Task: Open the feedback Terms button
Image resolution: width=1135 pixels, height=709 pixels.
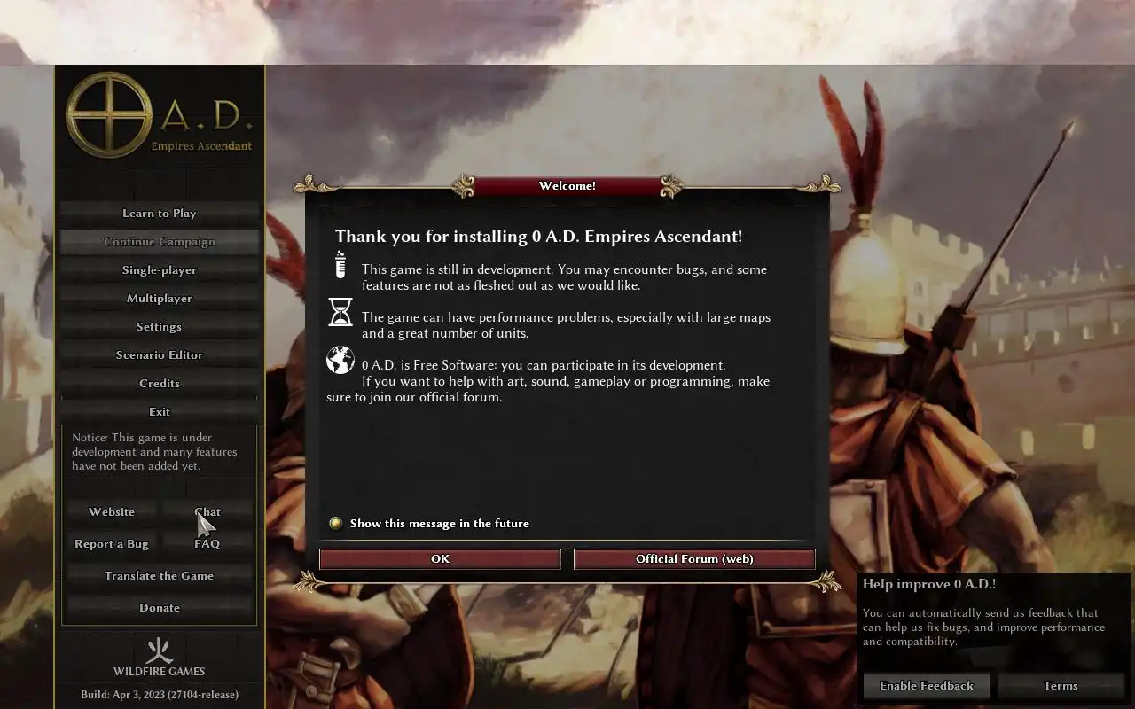Action: point(1061,685)
